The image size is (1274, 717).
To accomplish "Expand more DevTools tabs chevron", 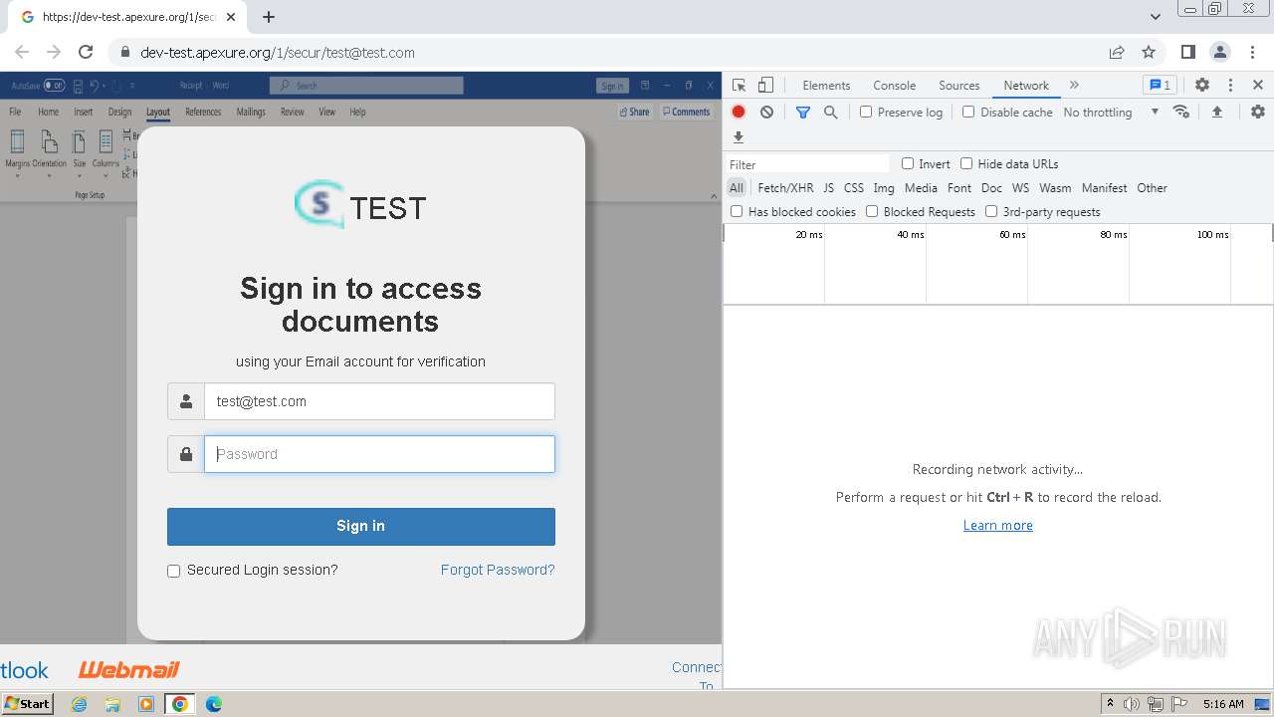I will 1074,85.
